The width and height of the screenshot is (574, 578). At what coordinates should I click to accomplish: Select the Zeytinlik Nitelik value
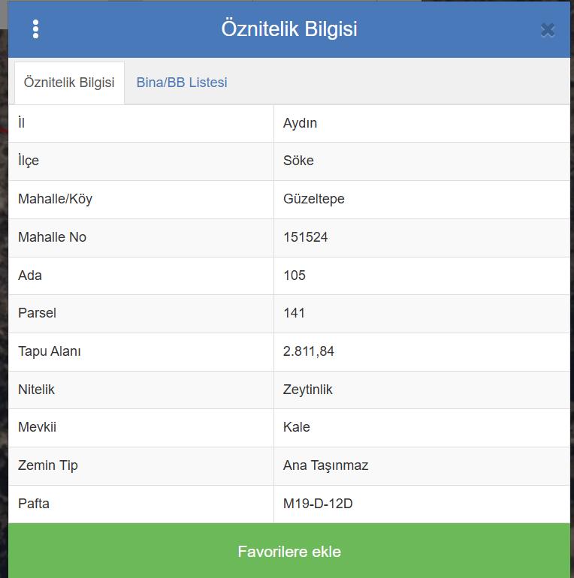[308, 390]
